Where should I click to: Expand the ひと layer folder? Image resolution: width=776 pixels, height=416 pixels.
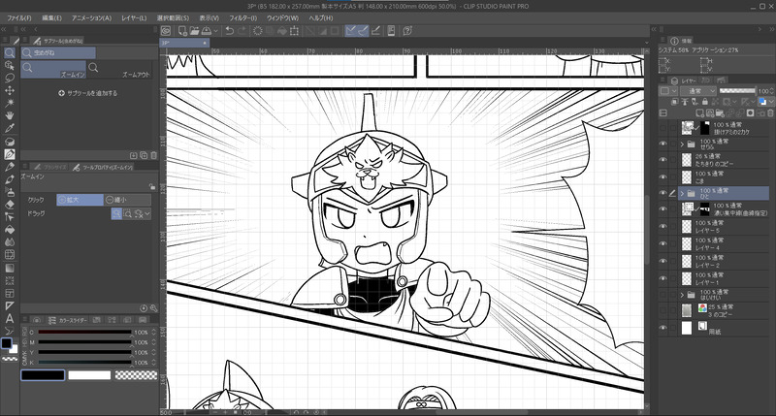click(683, 193)
